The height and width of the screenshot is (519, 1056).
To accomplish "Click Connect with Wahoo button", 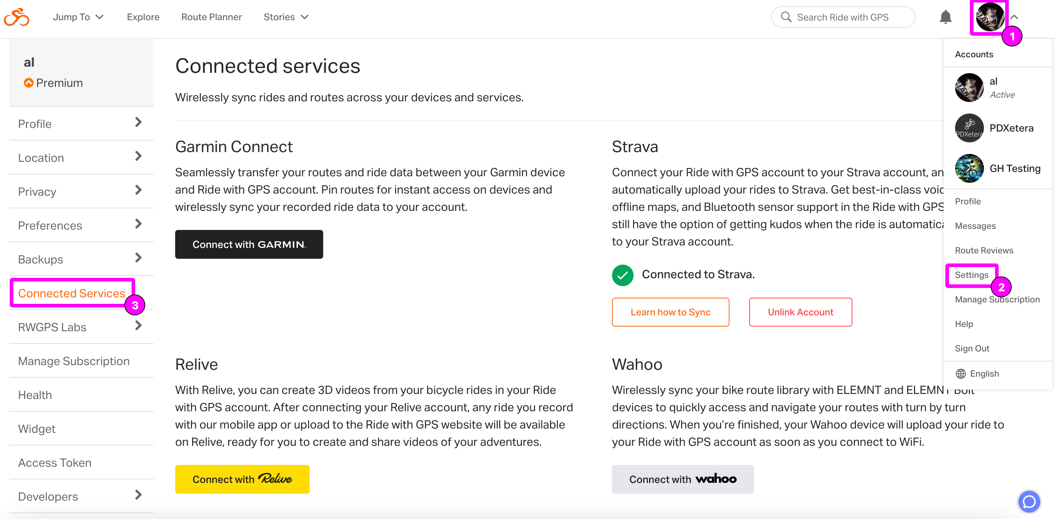I will (x=683, y=479).
